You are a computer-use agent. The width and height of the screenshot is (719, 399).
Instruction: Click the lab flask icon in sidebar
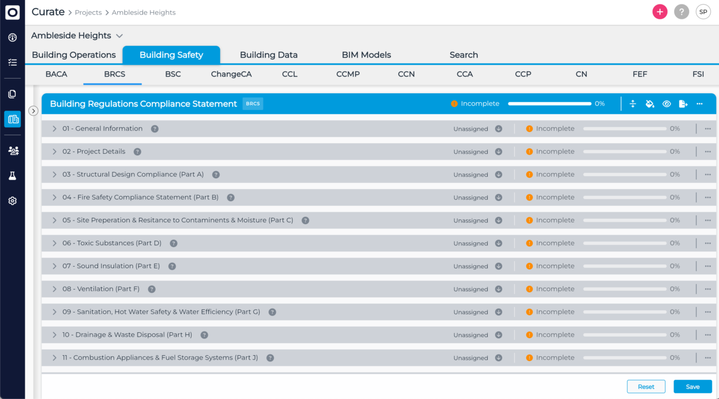12,176
